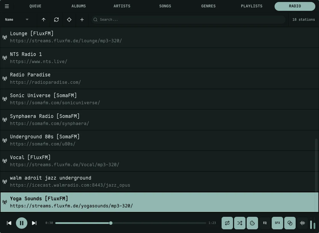
Task: Click antenna icon beside Sonic Universe
Action: click(5, 99)
